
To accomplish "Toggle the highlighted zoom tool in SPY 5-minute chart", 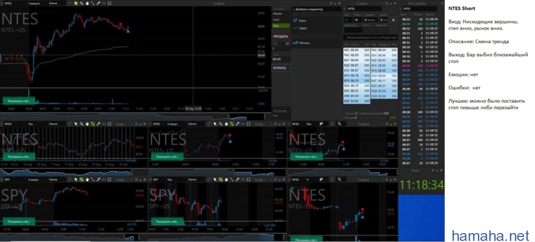I will point(81,180).
